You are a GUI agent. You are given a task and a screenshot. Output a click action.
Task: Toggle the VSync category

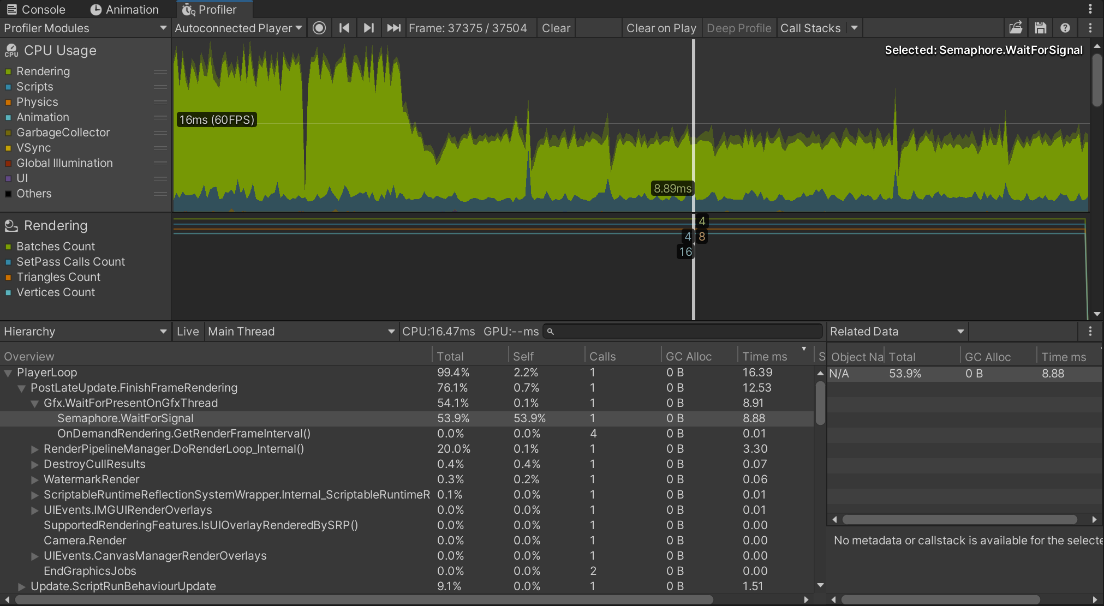point(8,148)
